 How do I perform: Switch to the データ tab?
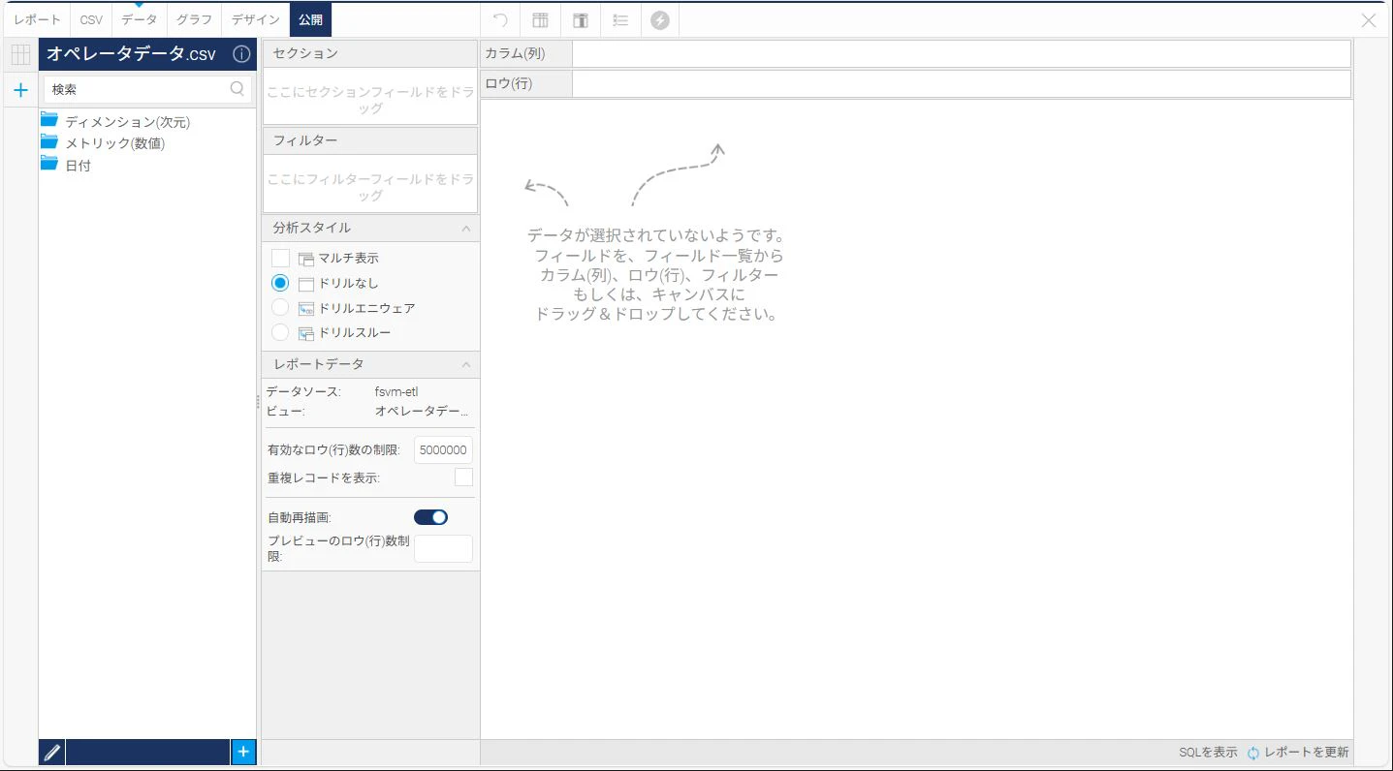point(139,19)
